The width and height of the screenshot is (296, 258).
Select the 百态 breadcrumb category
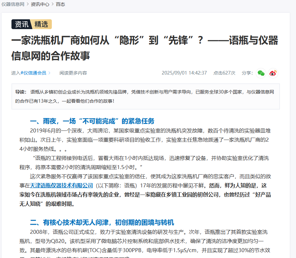(x=60, y=4)
